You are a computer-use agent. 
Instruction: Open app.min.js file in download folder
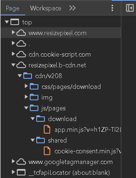pyautogui.click(x=88, y=130)
